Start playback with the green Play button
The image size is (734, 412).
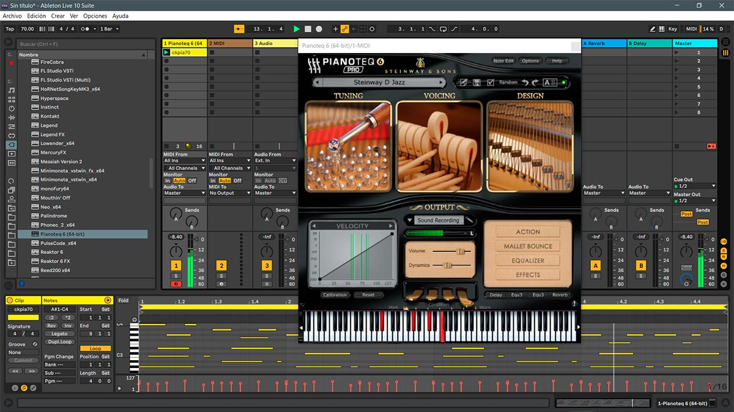[x=297, y=29]
